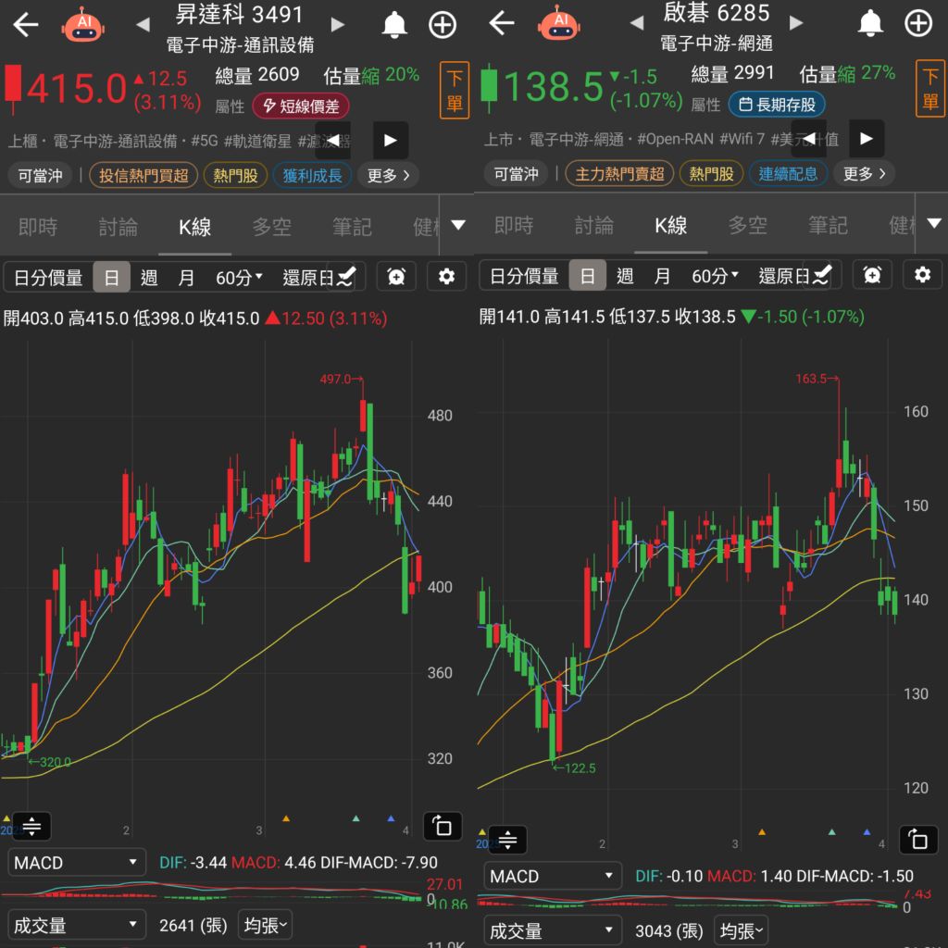This screenshot has height=948, width=948.
Task: Open 長期存股 attribute tag
Action: tap(777, 105)
